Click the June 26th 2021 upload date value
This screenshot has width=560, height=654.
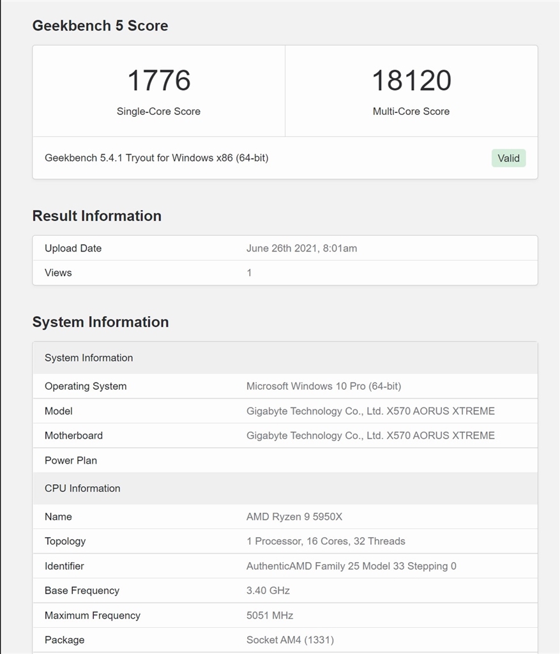301,248
